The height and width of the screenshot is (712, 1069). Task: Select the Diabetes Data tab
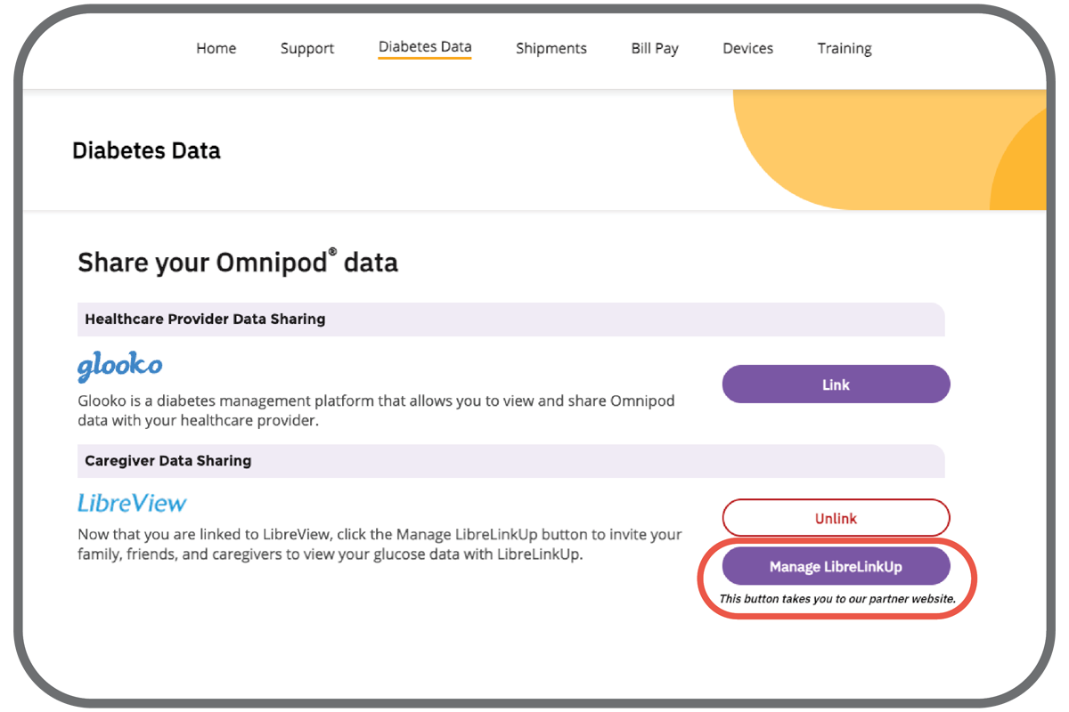pyautogui.click(x=425, y=48)
